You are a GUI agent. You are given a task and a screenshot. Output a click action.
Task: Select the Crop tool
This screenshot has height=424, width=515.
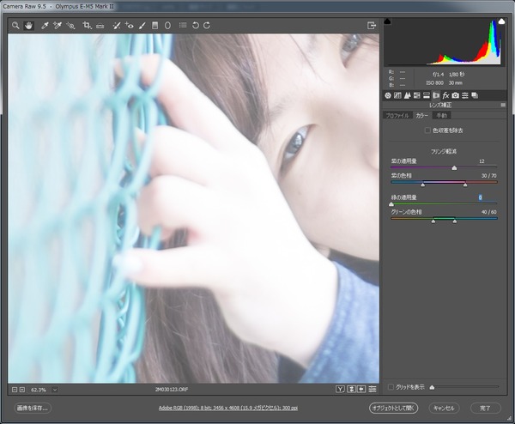point(87,25)
